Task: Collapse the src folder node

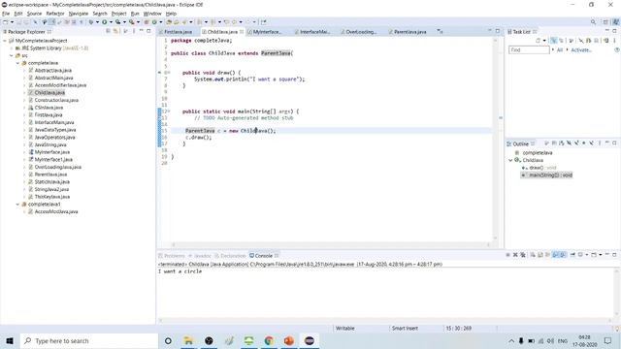Action: coord(12,56)
